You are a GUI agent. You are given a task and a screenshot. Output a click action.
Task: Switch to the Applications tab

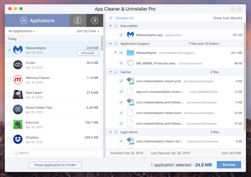[x=37, y=20]
